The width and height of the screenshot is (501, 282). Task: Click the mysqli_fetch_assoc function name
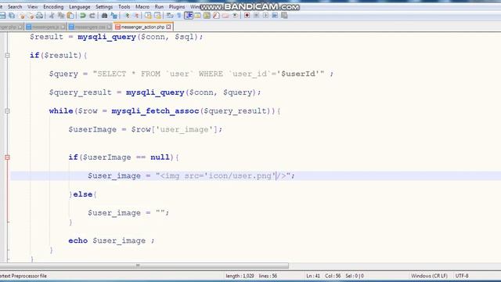click(x=155, y=111)
